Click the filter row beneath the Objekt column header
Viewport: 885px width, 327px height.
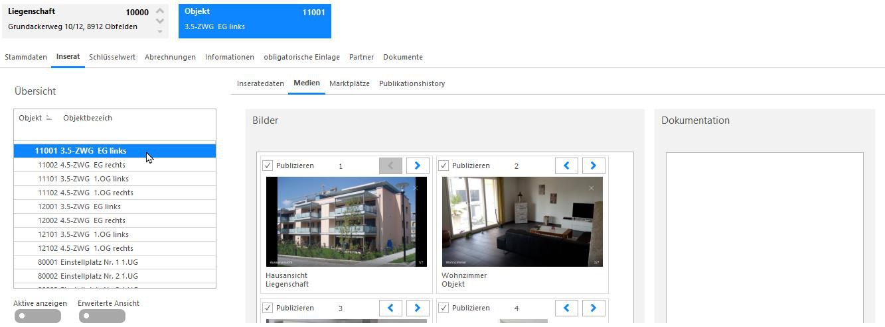pos(115,134)
